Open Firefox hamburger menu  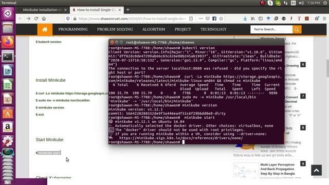coord(324,18)
